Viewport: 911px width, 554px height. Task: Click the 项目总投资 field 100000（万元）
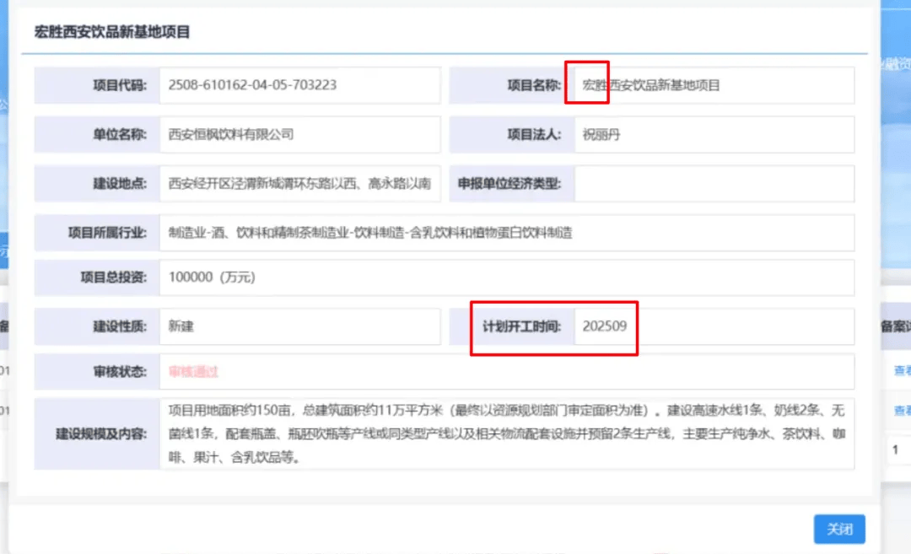pos(507,277)
